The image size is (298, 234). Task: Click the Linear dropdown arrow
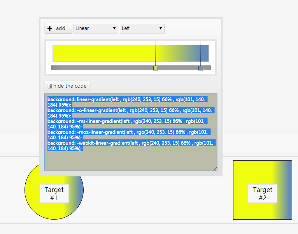[114, 28]
